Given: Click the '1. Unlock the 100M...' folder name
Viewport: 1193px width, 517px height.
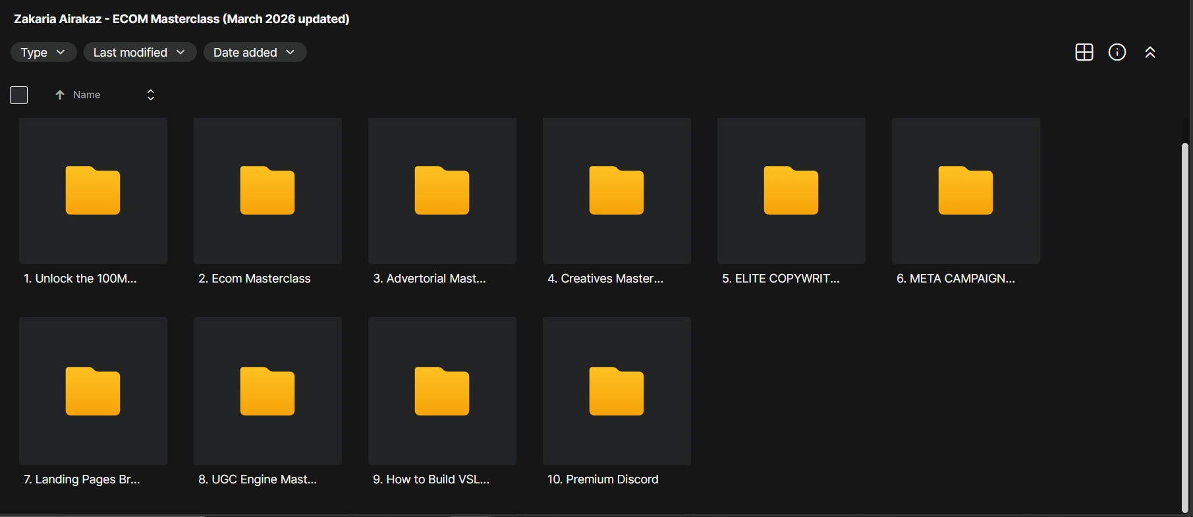Looking at the screenshot, I should click(x=80, y=279).
